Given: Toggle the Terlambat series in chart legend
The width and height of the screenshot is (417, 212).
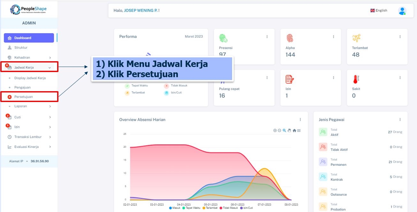Looking at the screenshot, I should click(x=209, y=208).
